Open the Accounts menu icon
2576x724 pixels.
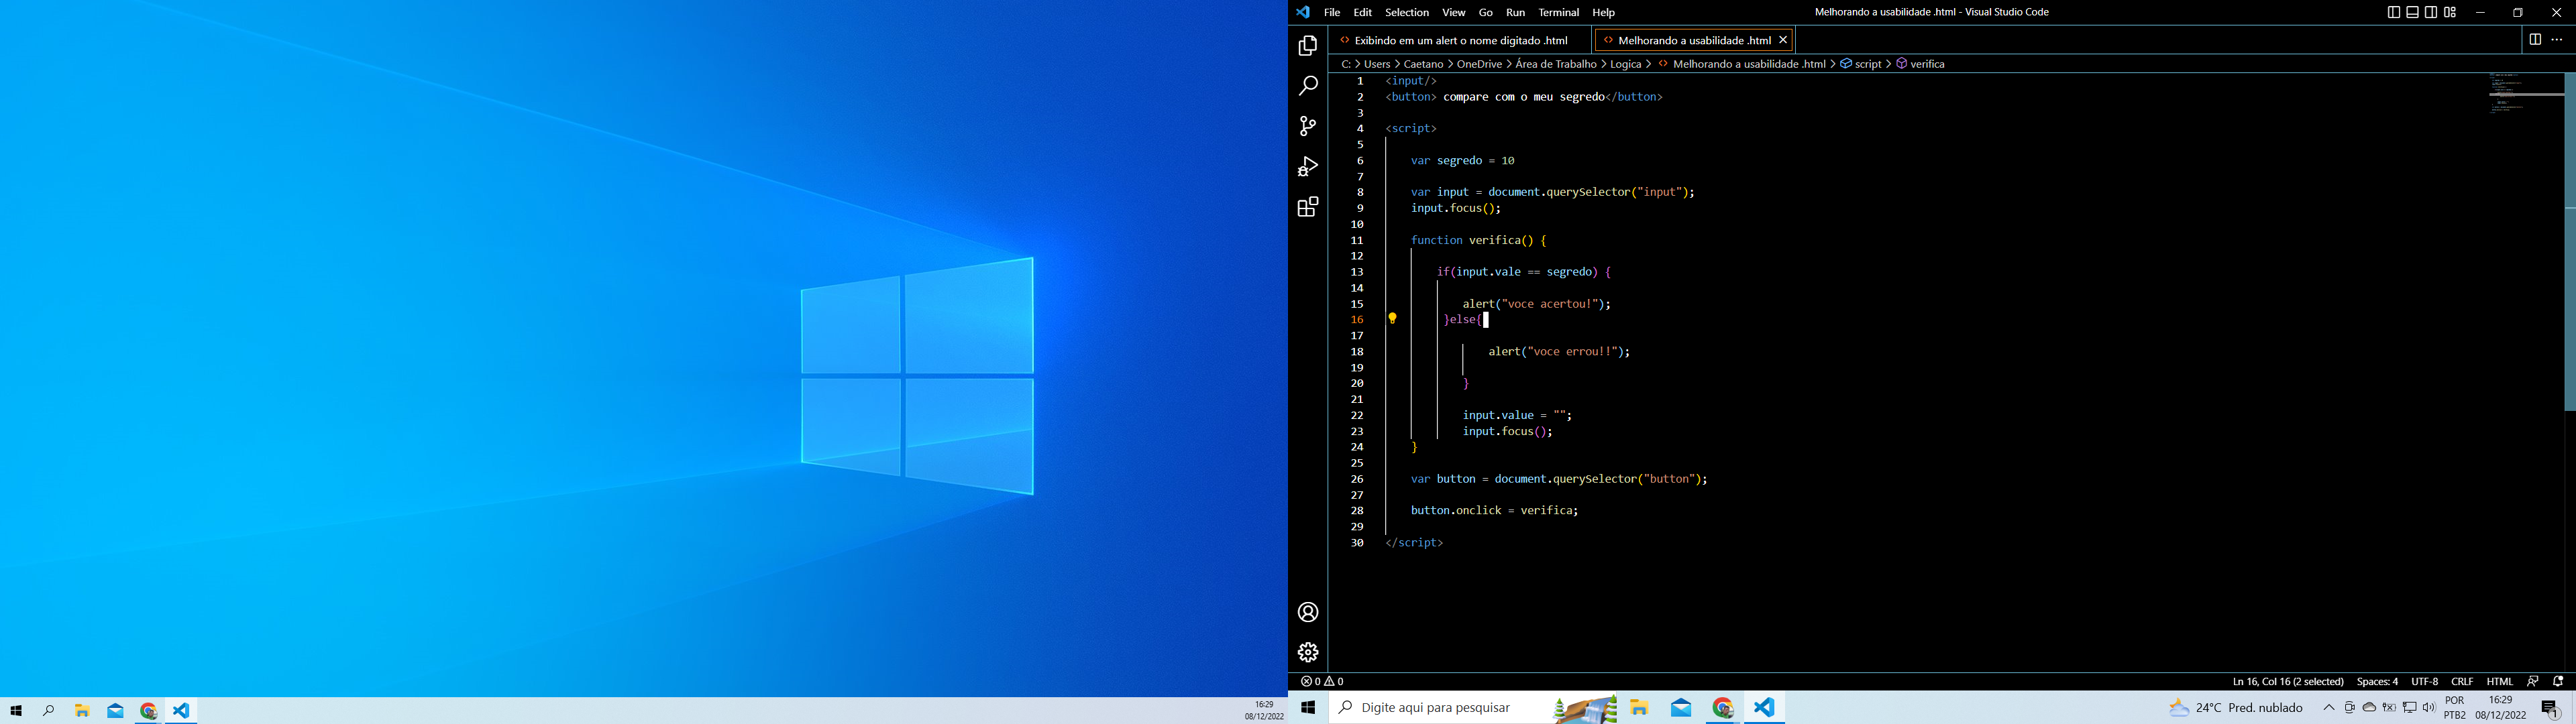1307,612
